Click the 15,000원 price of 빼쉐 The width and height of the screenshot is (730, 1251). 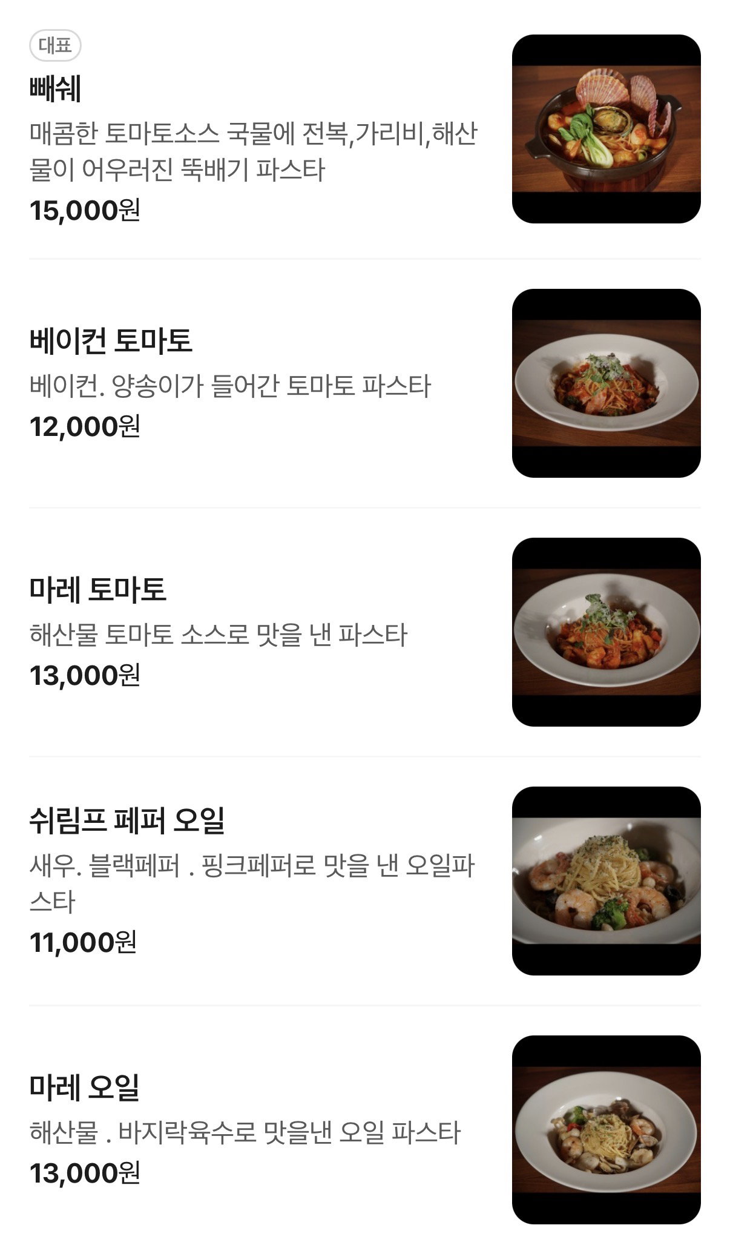85,211
